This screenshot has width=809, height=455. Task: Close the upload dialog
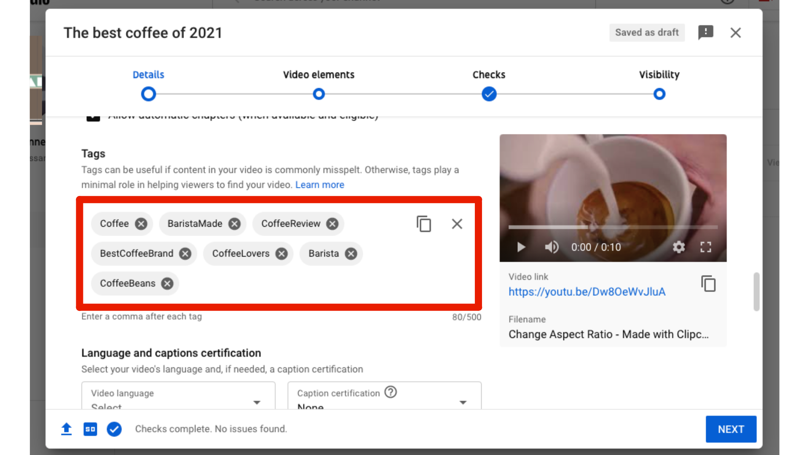click(736, 32)
